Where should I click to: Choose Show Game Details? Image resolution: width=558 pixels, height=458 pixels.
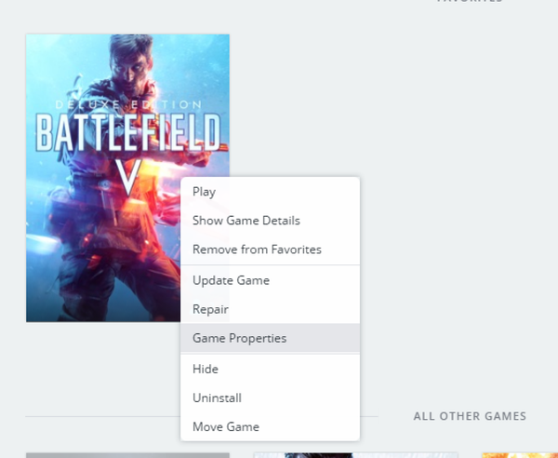[x=246, y=221]
